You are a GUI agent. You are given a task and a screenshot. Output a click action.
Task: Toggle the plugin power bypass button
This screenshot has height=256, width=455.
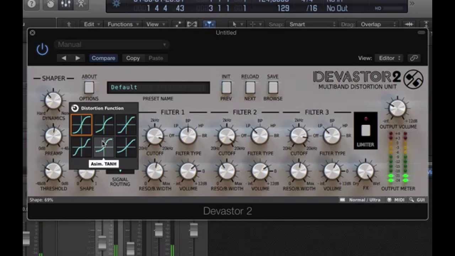pos(42,49)
